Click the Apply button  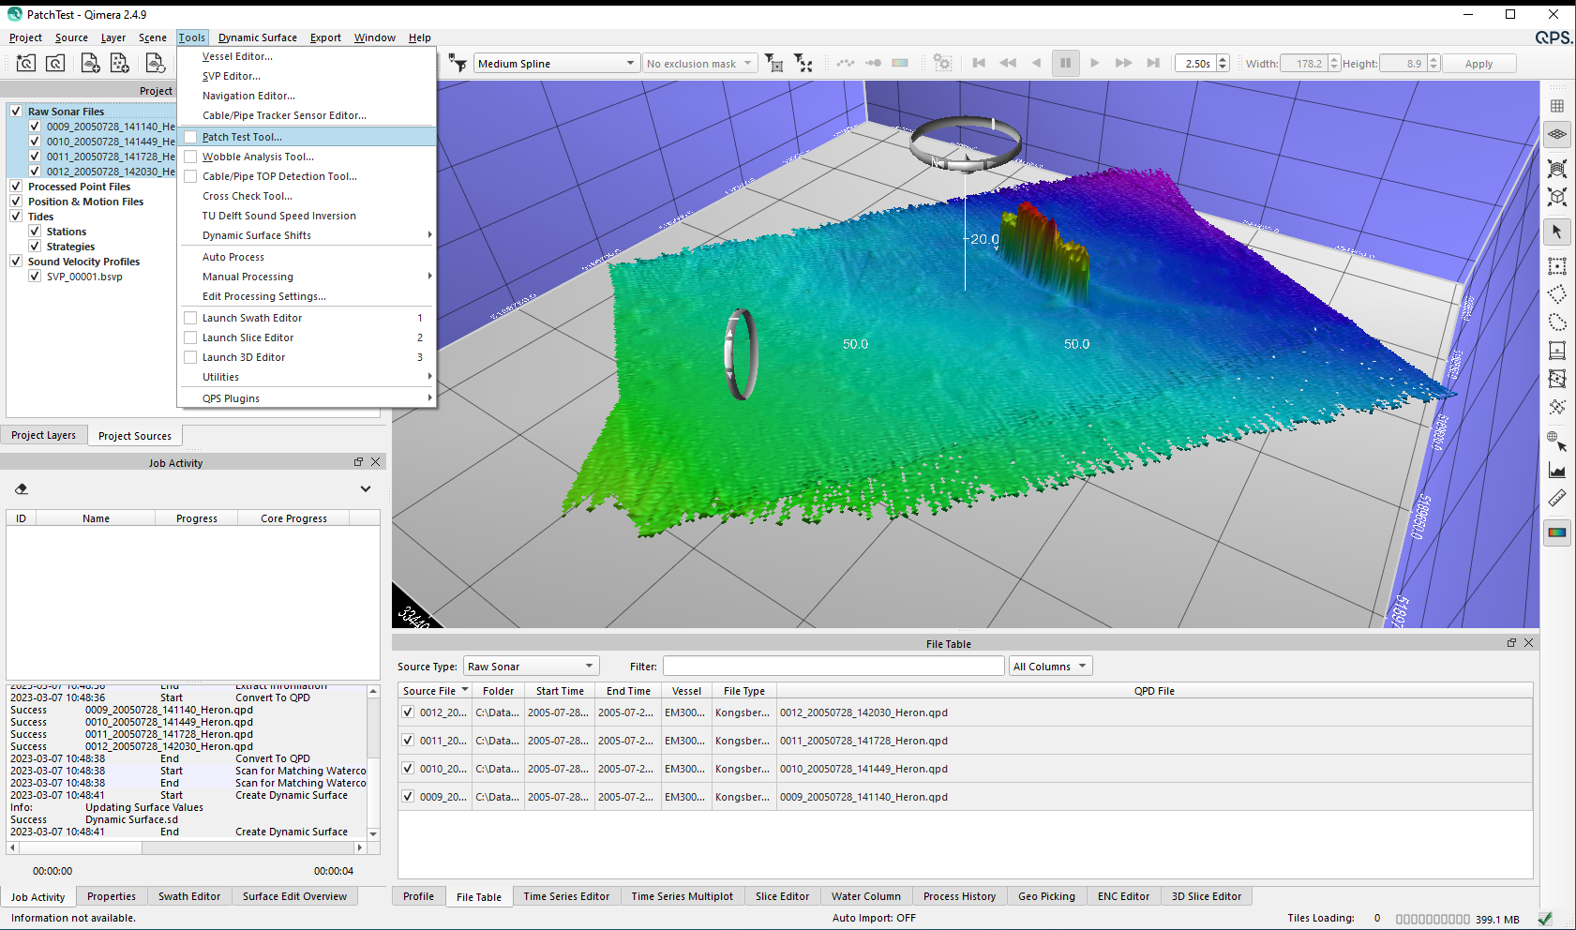coord(1478,64)
